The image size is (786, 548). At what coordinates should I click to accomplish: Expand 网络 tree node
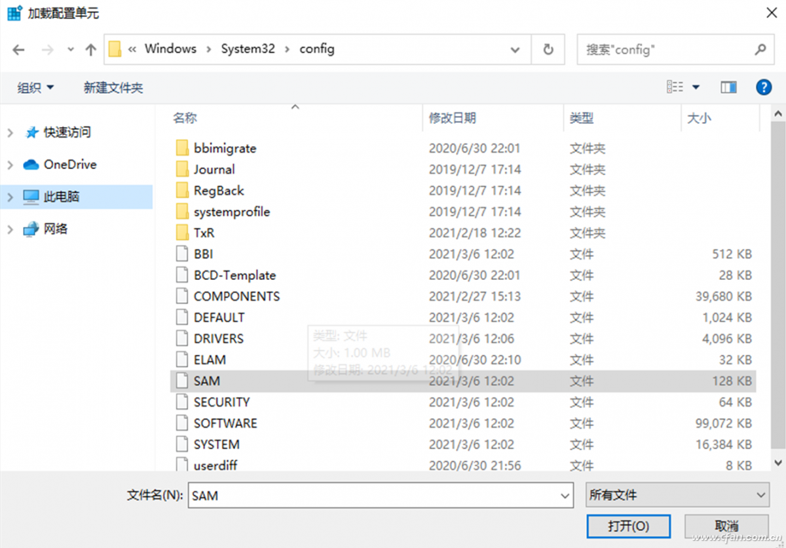click(x=10, y=229)
